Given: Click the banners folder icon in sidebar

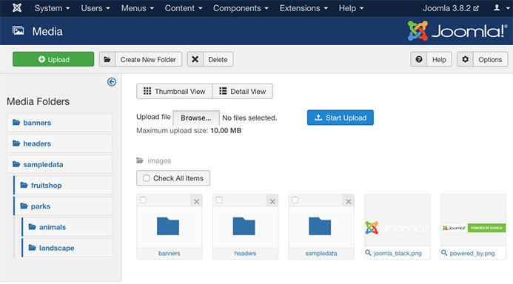Looking at the screenshot, I should coord(16,123).
